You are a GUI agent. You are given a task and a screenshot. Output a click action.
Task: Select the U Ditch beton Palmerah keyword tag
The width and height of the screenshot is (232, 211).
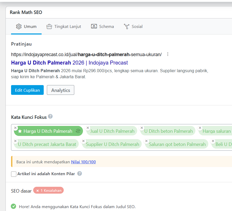point(168,131)
